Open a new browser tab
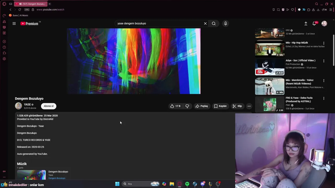The height and width of the screenshot is (188, 335). (x=49, y=4)
